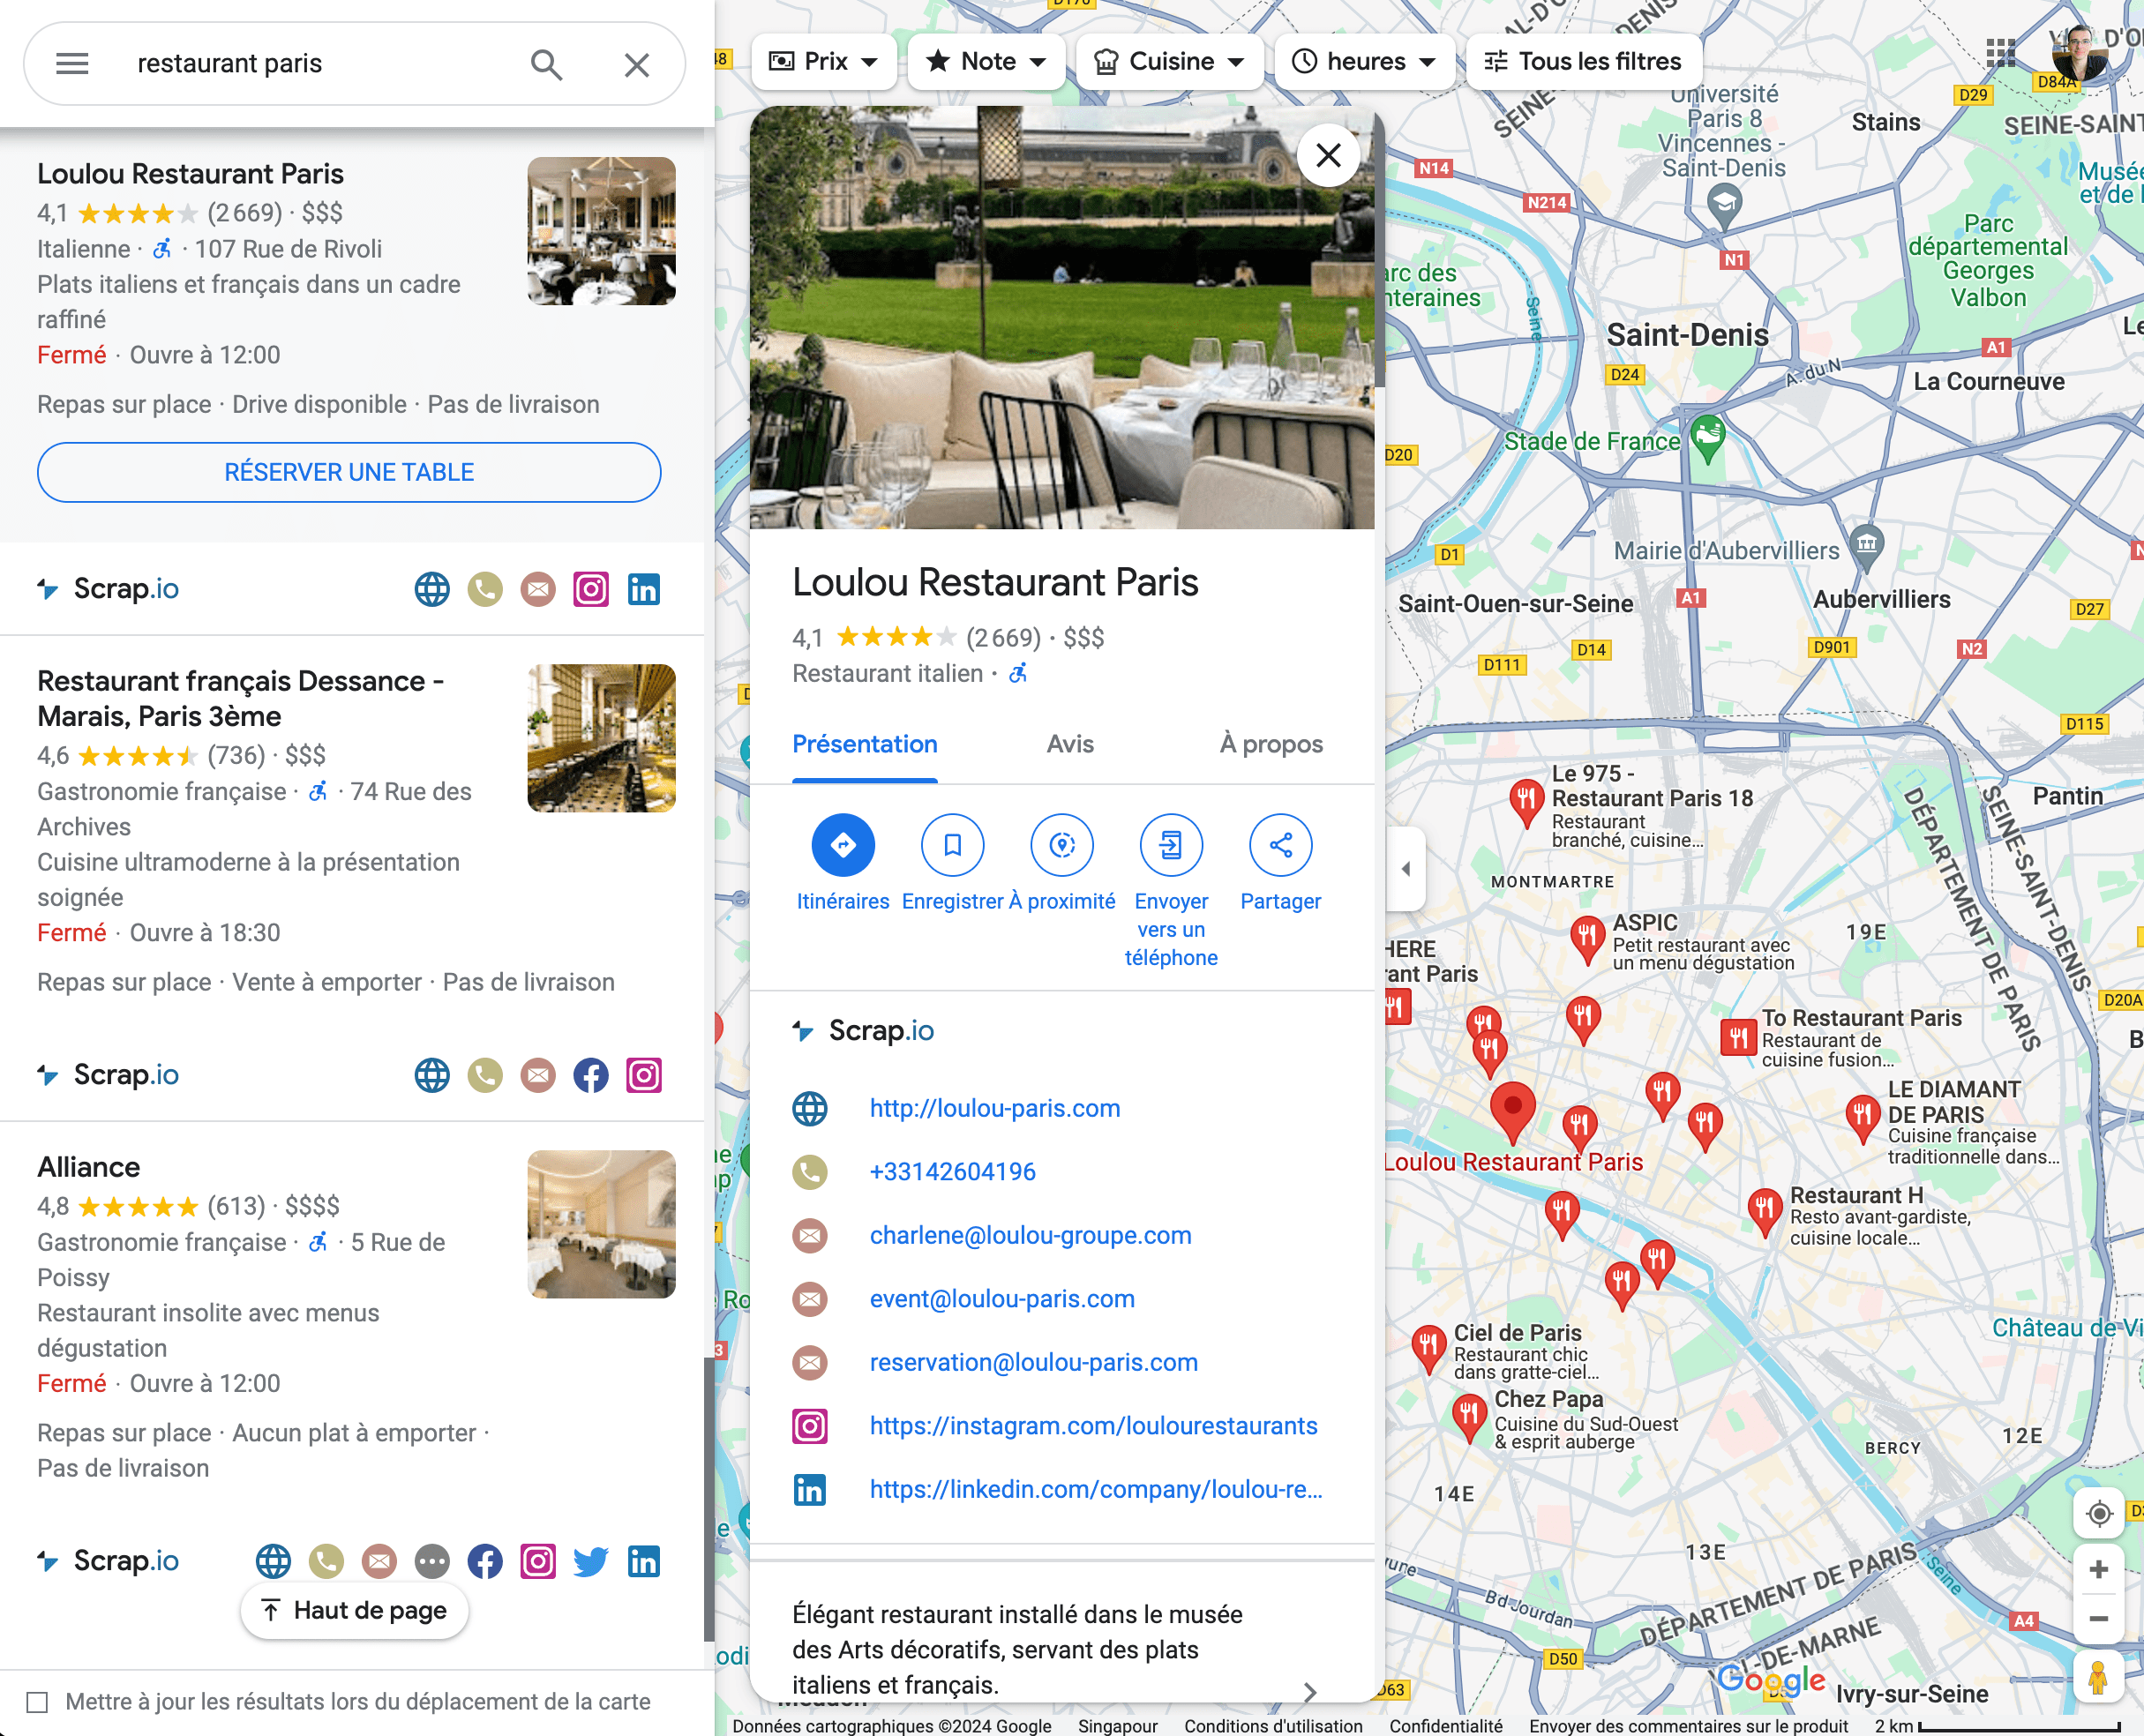Enable updating results when moving the map
This screenshot has width=2144, height=1736.
38,1700
